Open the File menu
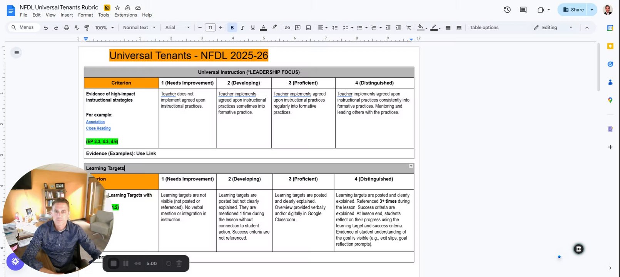The width and height of the screenshot is (620, 277). tap(23, 15)
